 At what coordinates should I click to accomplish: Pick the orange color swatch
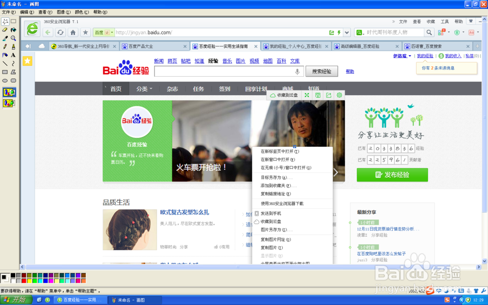point(83,281)
